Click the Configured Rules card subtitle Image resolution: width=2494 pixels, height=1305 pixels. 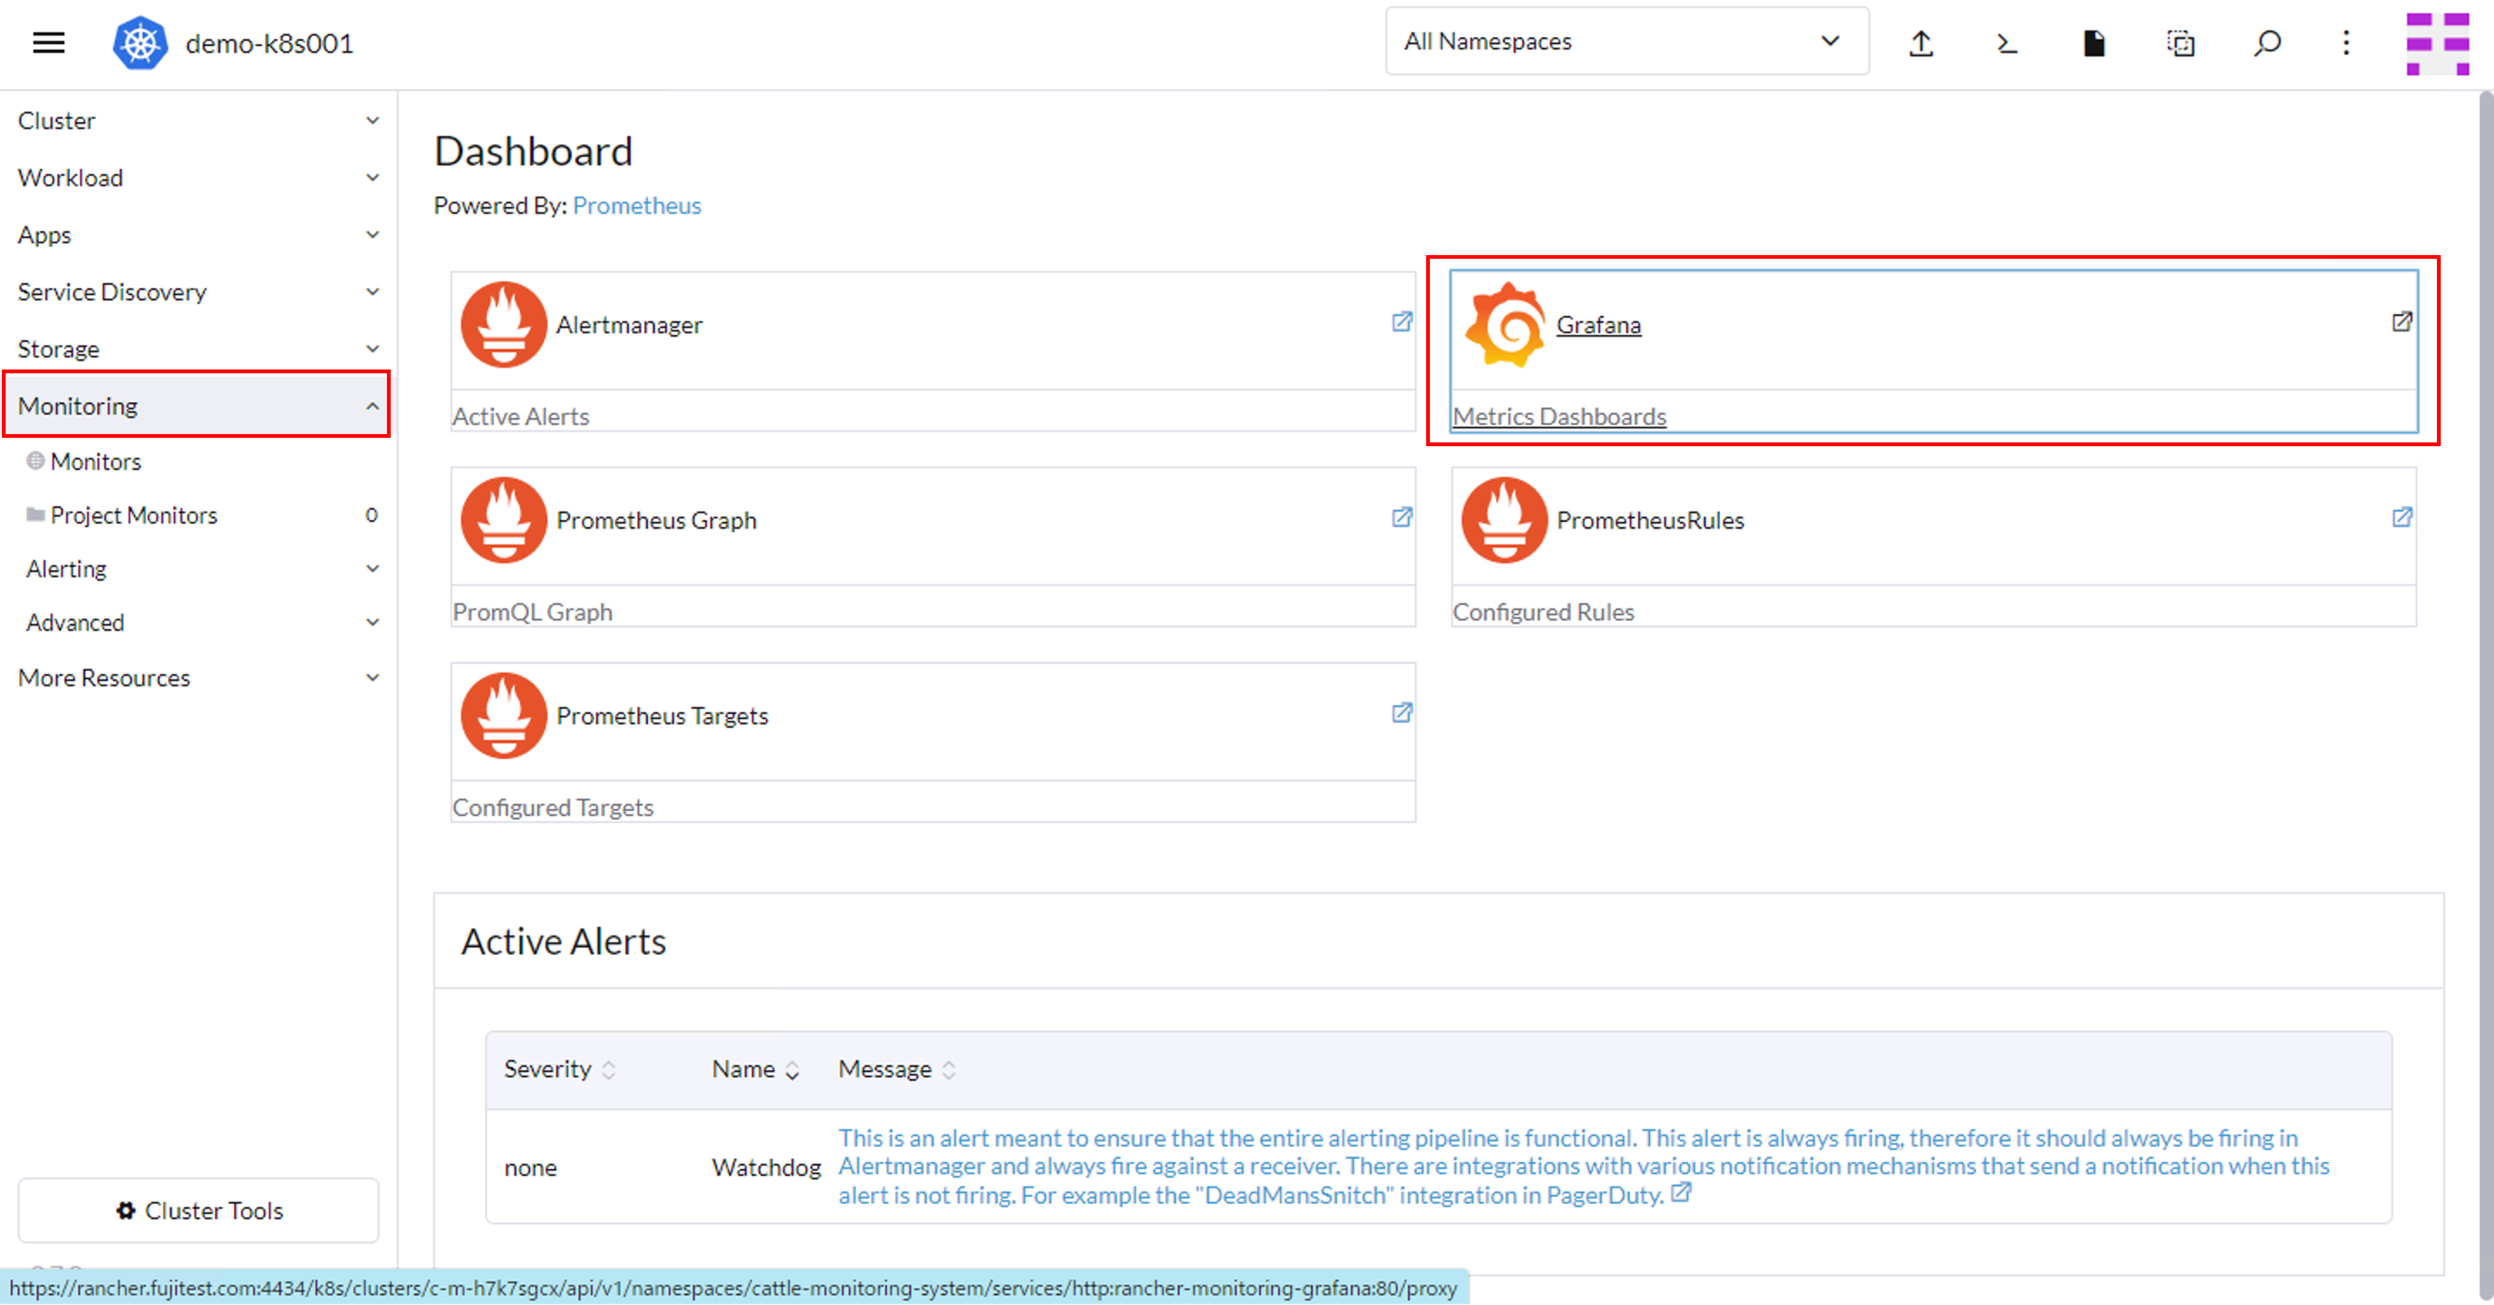(1543, 612)
